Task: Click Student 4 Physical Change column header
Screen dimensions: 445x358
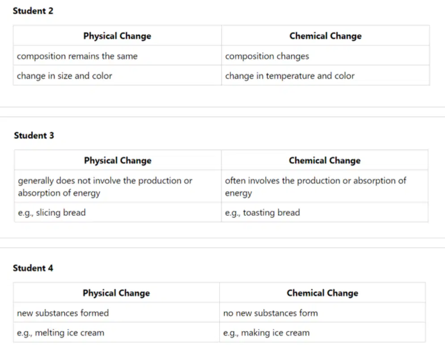Action: pyautogui.click(x=116, y=293)
